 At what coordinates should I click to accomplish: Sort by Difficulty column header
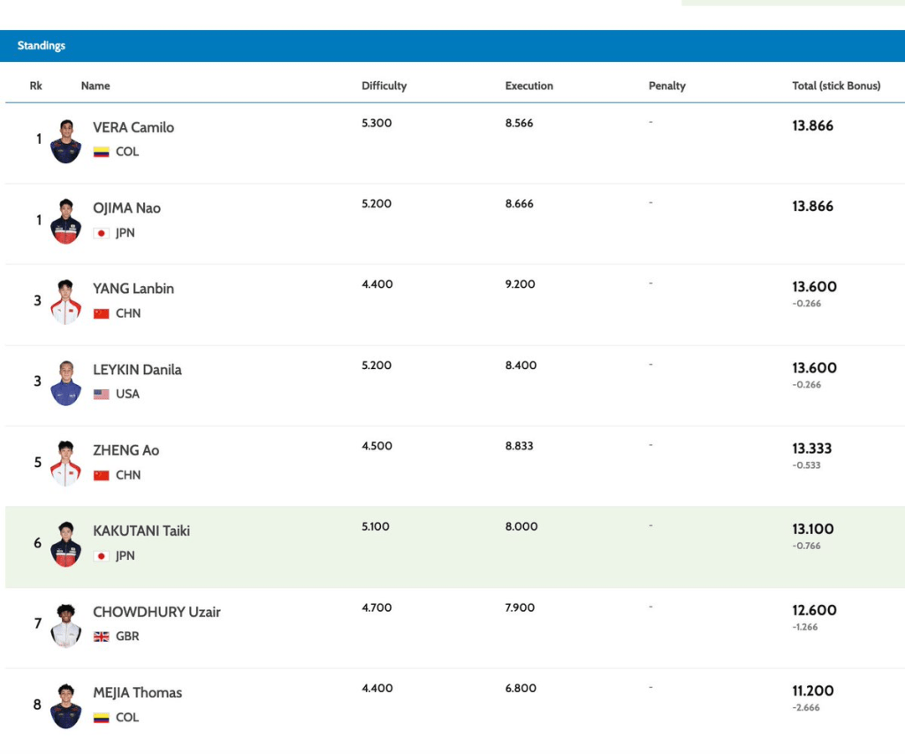click(384, 86)
